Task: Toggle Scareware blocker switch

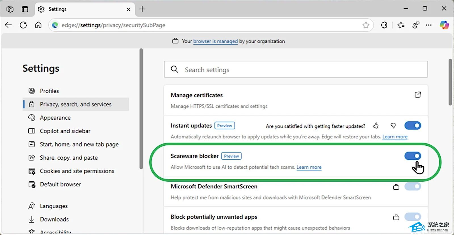Action: (x=413, y=156)
